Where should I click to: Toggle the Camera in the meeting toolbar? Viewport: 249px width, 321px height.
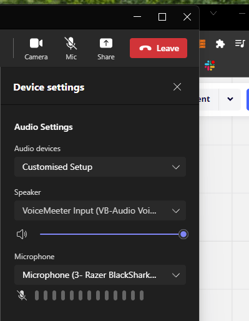36,49
